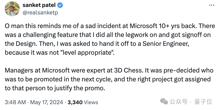Viewport: 219px width, 110px height.
Task: Click the 公众号 watermark text
Action: (179, 102)
